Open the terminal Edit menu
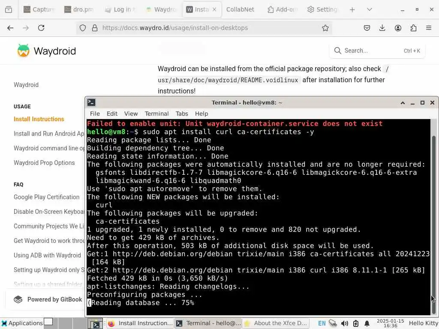439x329 pixels. pyautogui.click(x=112, y=114)
